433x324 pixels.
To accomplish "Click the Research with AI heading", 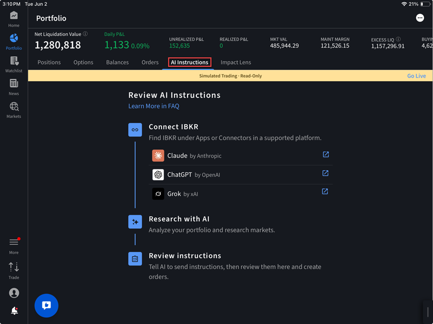I will point(179,219).
